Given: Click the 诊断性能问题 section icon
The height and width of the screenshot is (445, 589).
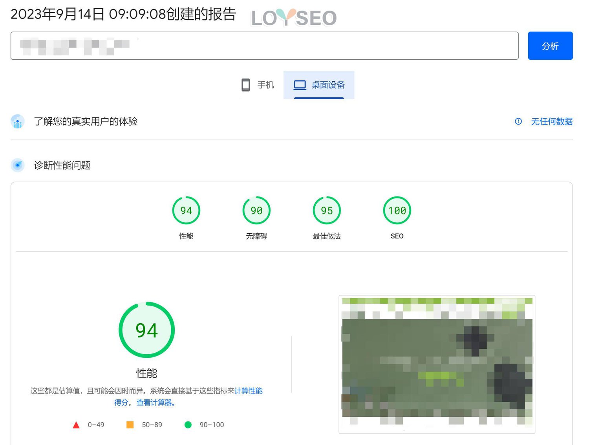Looking at the screenshot, I should tap(18, 165).
